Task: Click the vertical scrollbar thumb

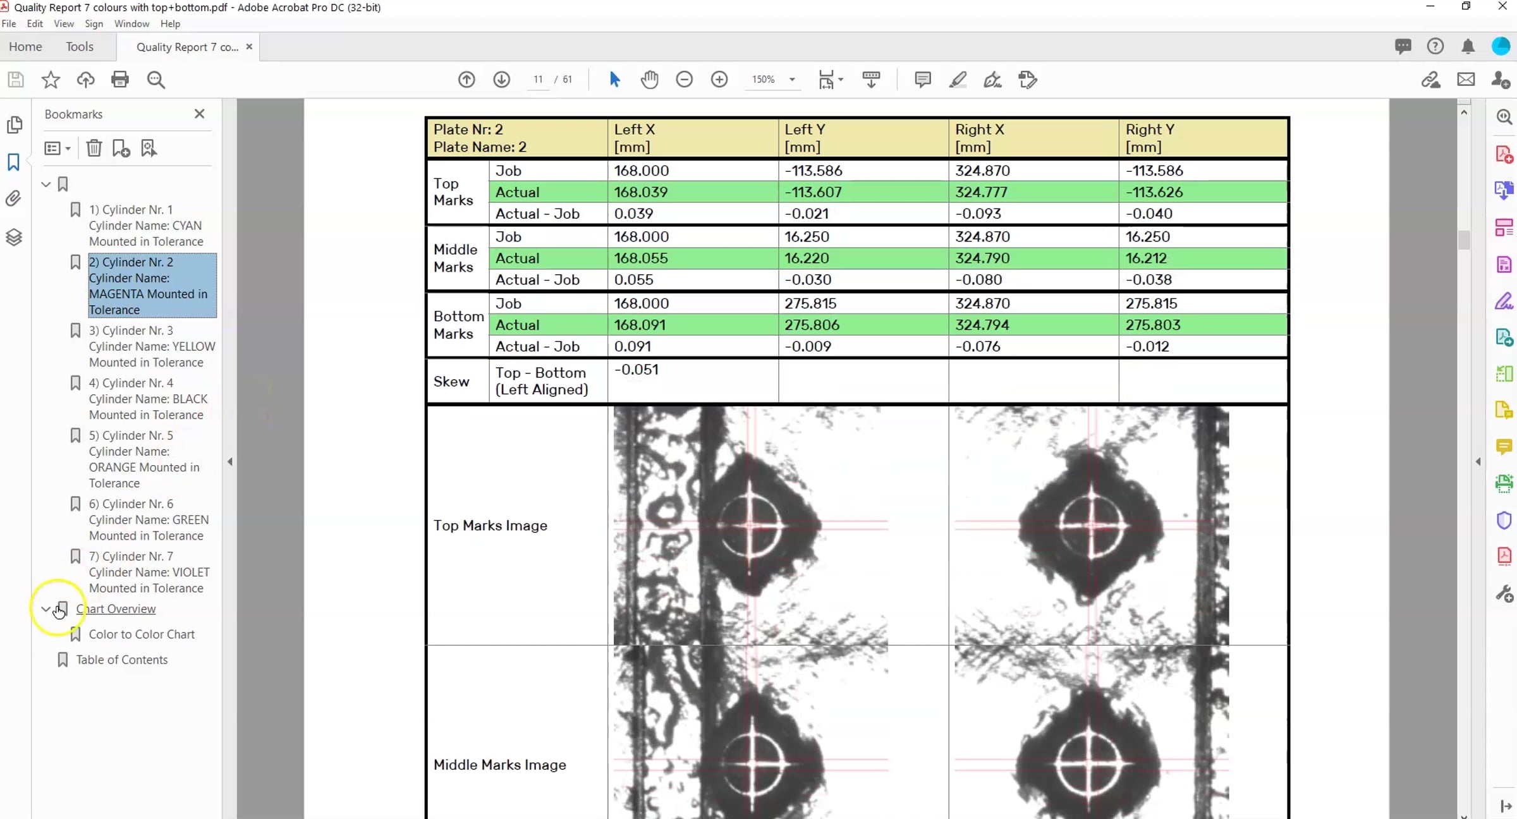Action: 1464,240
